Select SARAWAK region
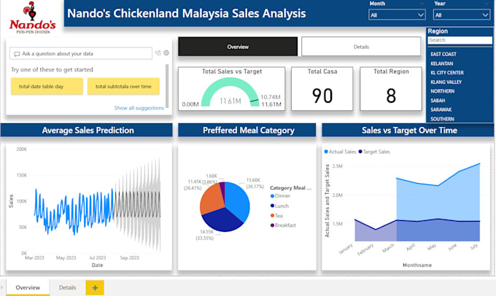496x296 pixels. click(x=441, y=109)
